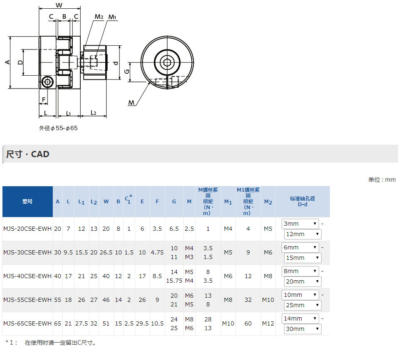The width and height of the screenshot is (401, 348).
Task: Open the 12mm bore dropdown for MJS-20CSE-EWH
Action: pyautogui.click(x=302, y=234)
